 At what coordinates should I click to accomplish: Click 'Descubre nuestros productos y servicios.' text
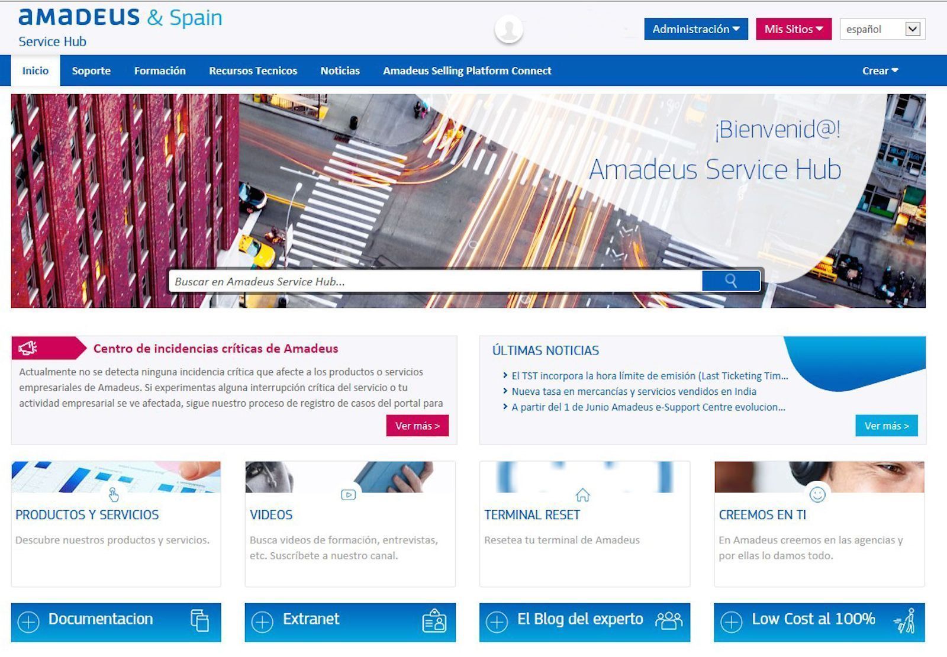coord(112,540)
